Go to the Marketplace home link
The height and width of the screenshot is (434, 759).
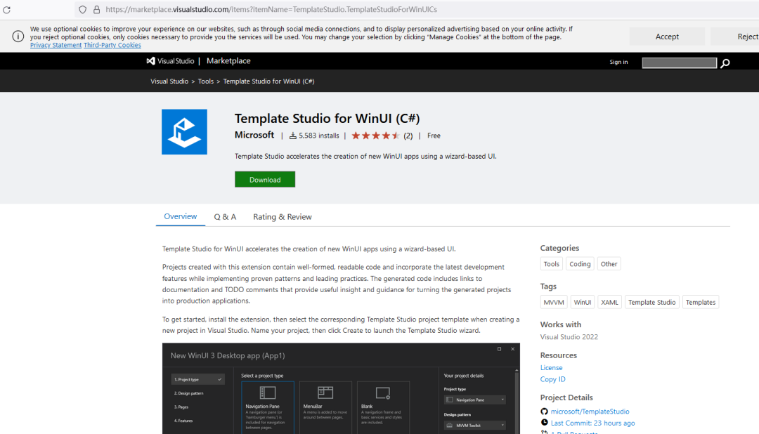pos(228,61)
